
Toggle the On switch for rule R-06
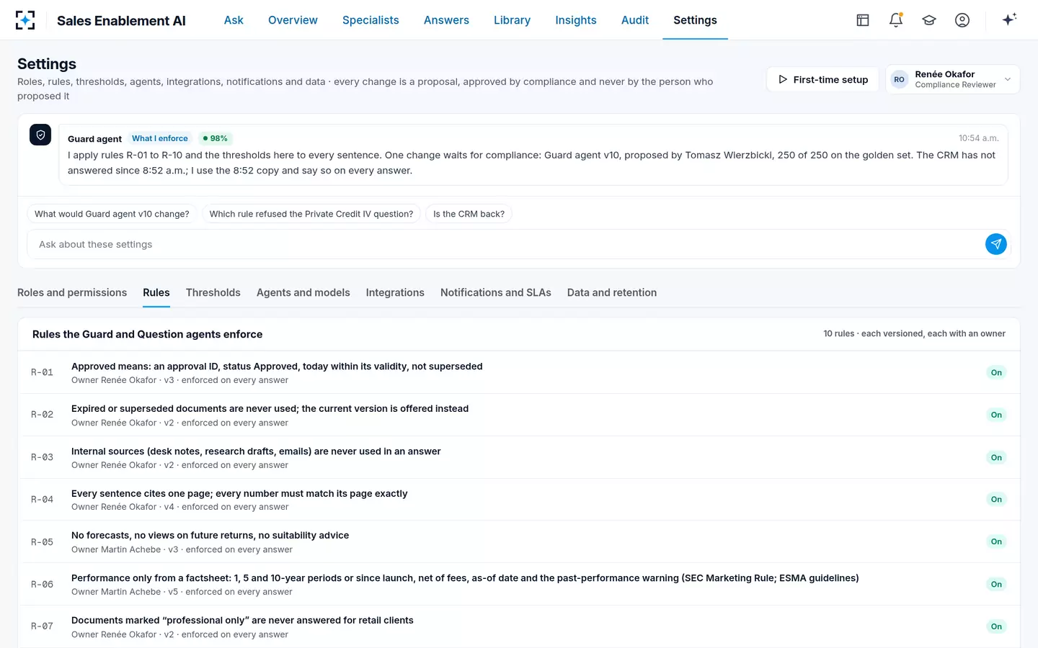click(996, 584)
